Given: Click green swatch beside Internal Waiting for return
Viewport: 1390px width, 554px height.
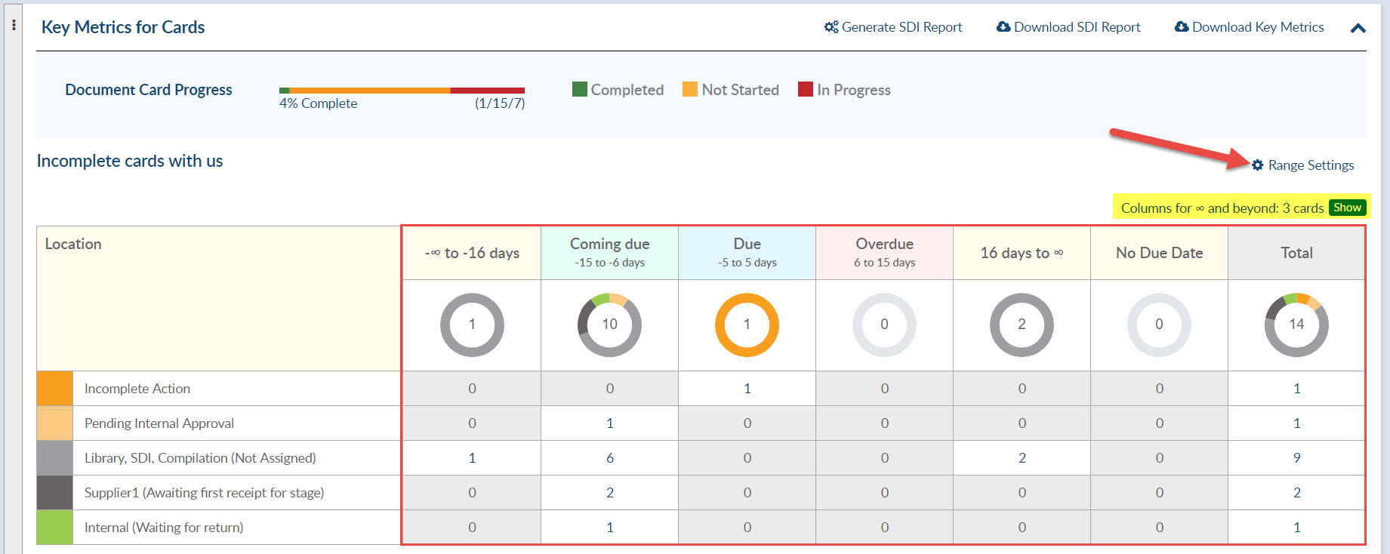Looking at the screenshot, I should click(x=55, y=528).
